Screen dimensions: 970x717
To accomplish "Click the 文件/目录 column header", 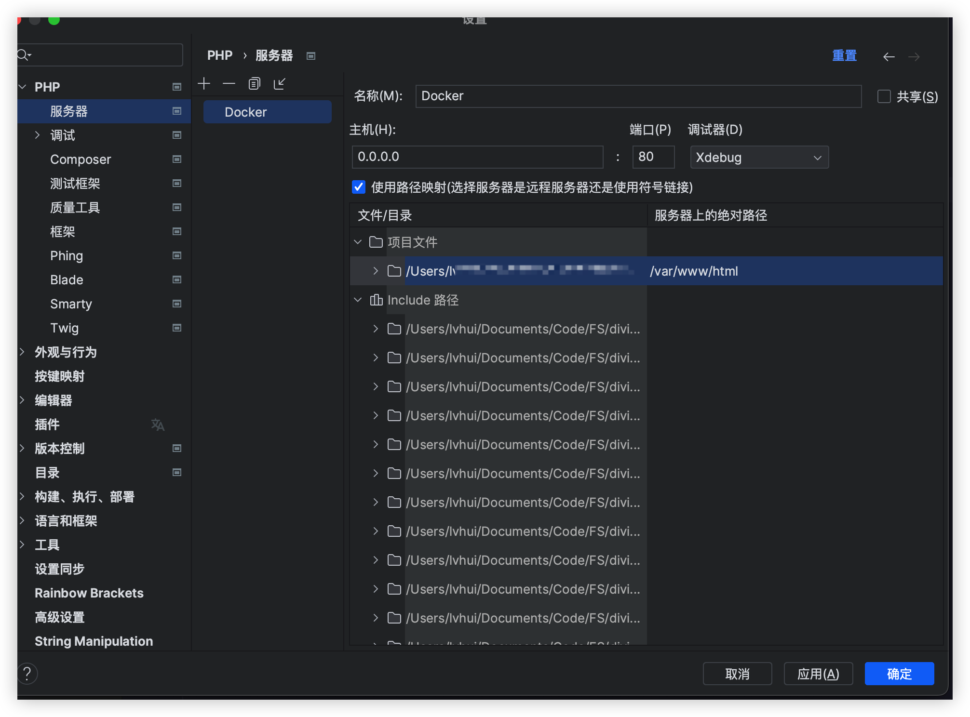I will 498,215.
